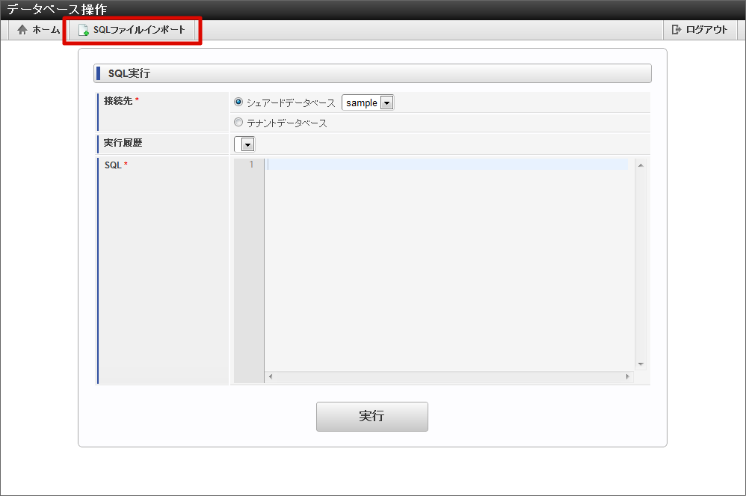This screenshot has height=496, width=746.
Task: Click the editor's scroll down arrow
Action: [x=641, y=364]
